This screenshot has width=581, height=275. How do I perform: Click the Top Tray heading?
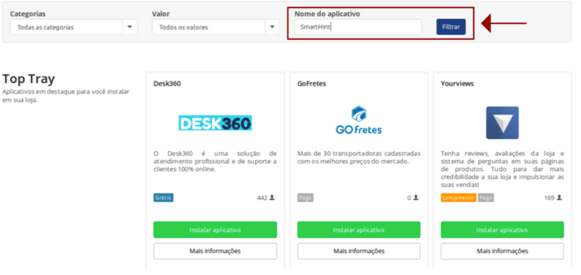click(x=29, y=79)
